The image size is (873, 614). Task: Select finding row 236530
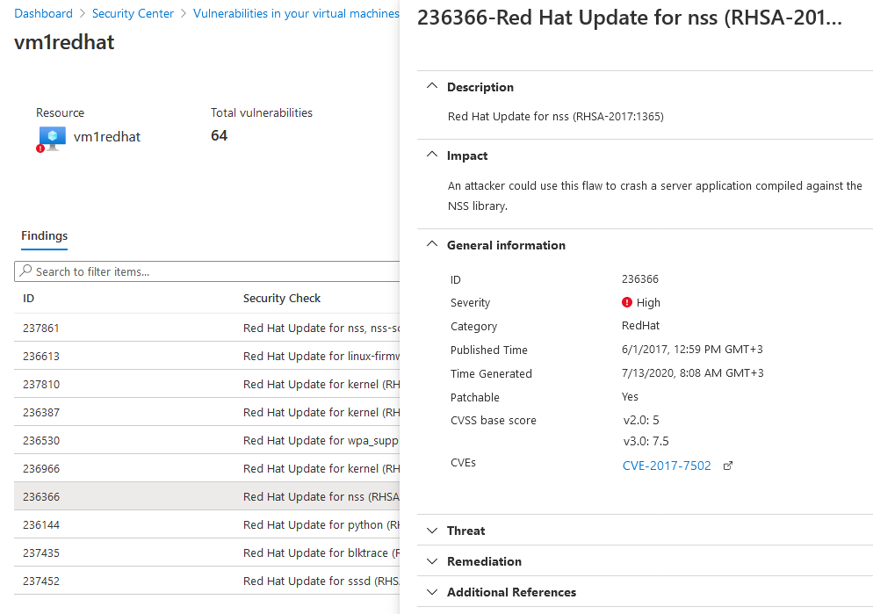[207, 440]
